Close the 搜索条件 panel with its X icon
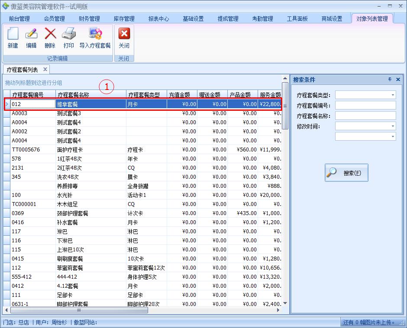This screenshot has height=328, width=407. [398, 79]
